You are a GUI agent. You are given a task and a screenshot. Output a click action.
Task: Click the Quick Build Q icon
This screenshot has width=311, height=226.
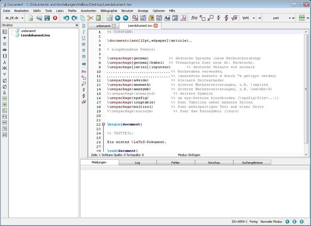(x=135, y=18)
